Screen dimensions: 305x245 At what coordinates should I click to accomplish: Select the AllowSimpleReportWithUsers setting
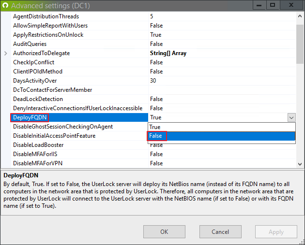50,26
